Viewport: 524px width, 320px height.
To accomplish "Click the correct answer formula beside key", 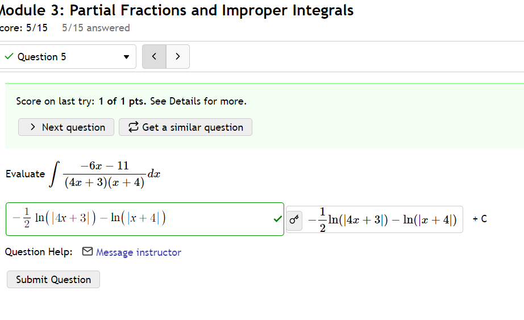I will point(382,220).
